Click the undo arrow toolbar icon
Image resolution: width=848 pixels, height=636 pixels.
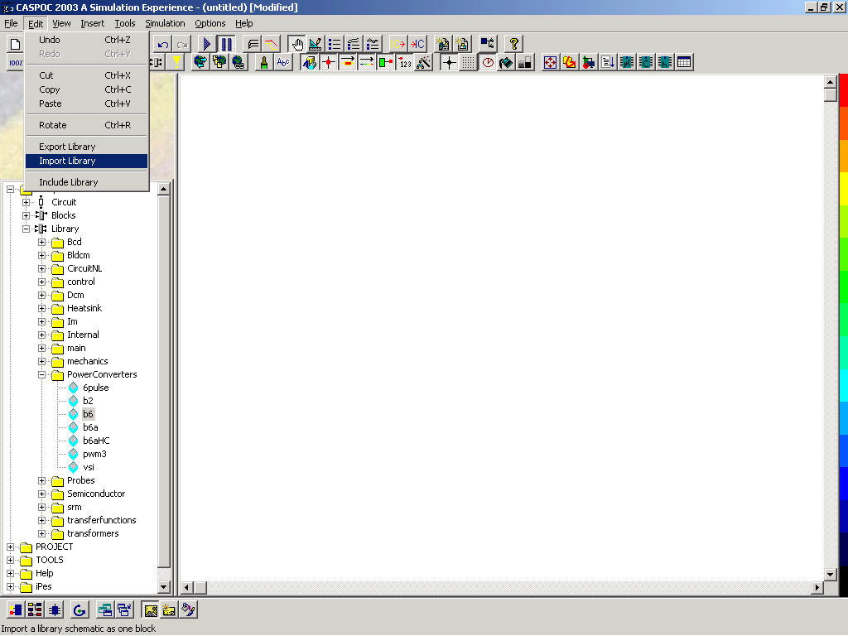[x=163, y=45]
